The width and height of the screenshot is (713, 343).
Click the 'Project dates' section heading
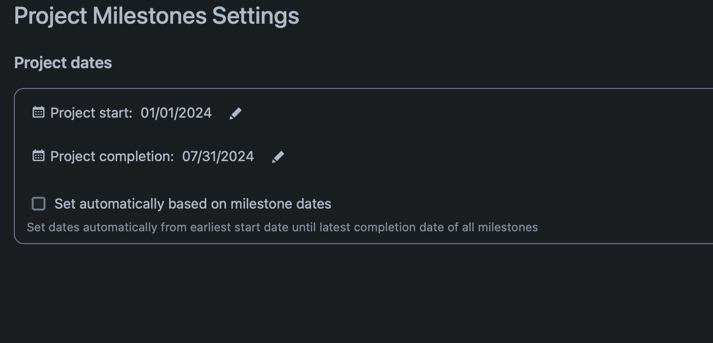(x=63, y=63)
